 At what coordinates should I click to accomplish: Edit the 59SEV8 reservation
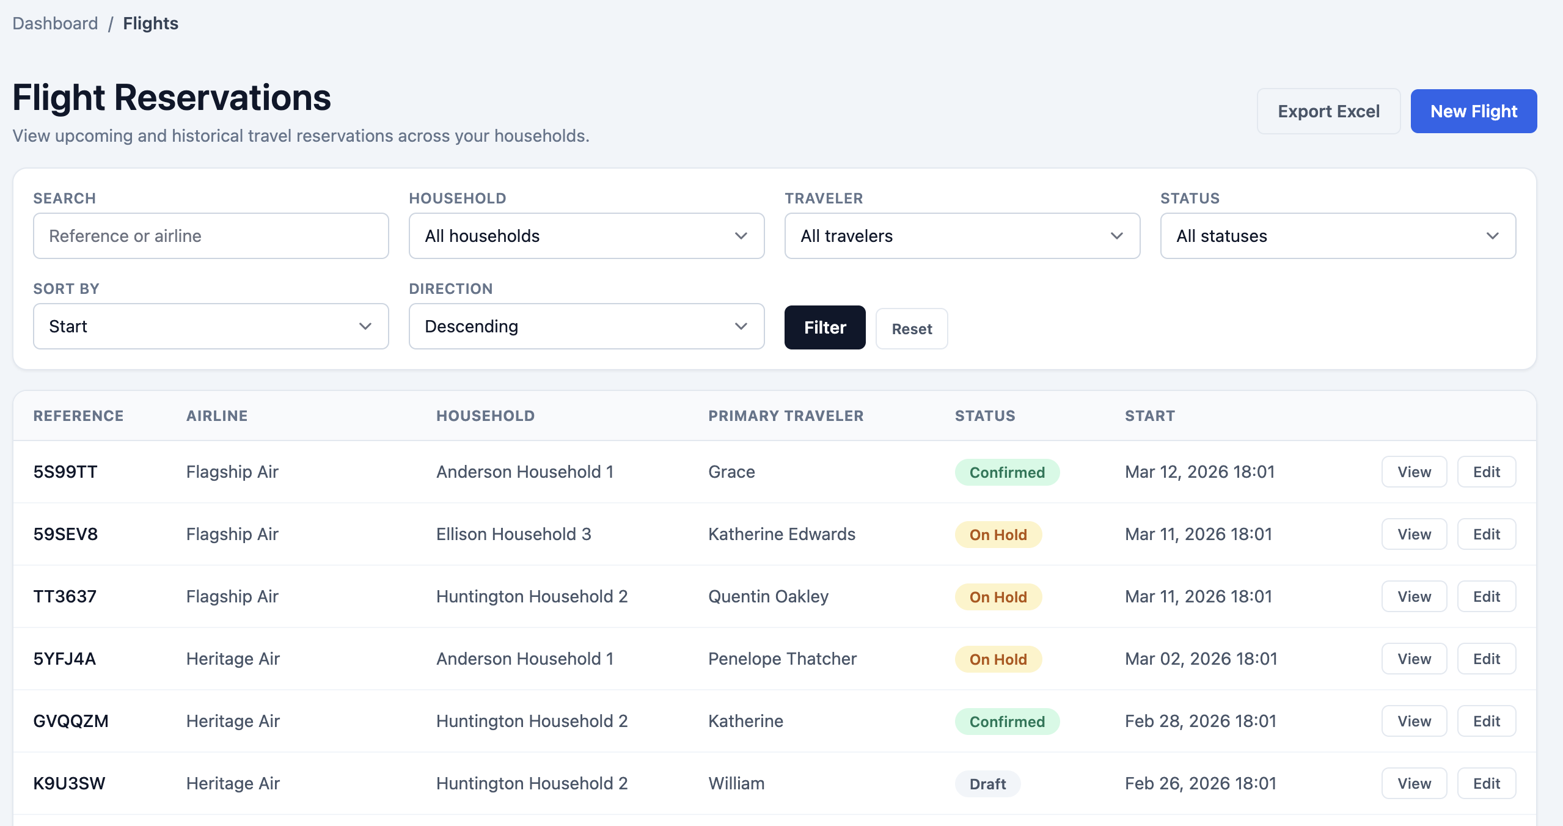tap(1487, 533)
